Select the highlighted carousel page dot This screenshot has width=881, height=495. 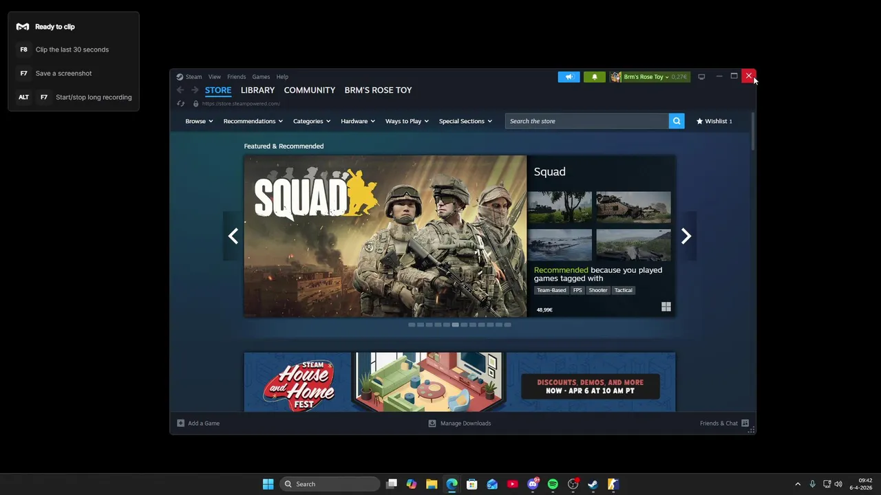455,324
